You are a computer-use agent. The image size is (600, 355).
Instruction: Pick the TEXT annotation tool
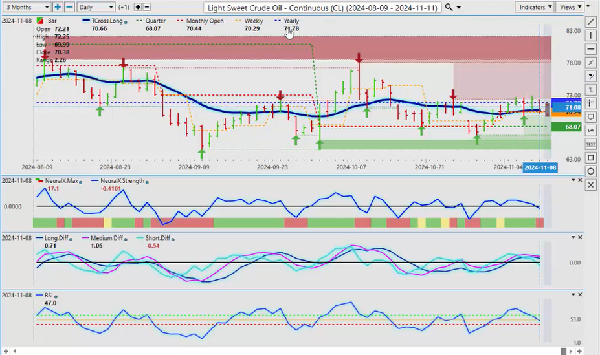pyautogui.click(x=590, y=144)
